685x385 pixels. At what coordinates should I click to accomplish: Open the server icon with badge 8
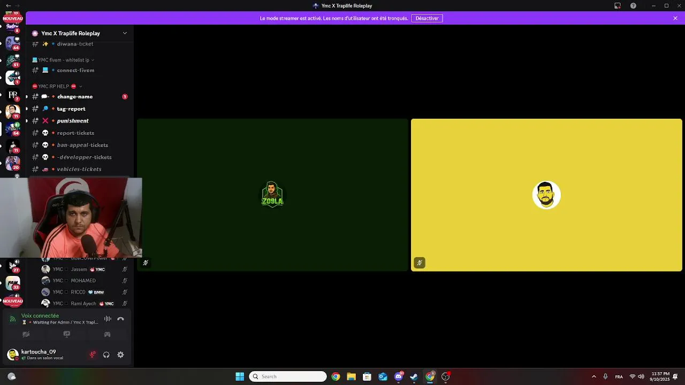(x=13, y=27)
